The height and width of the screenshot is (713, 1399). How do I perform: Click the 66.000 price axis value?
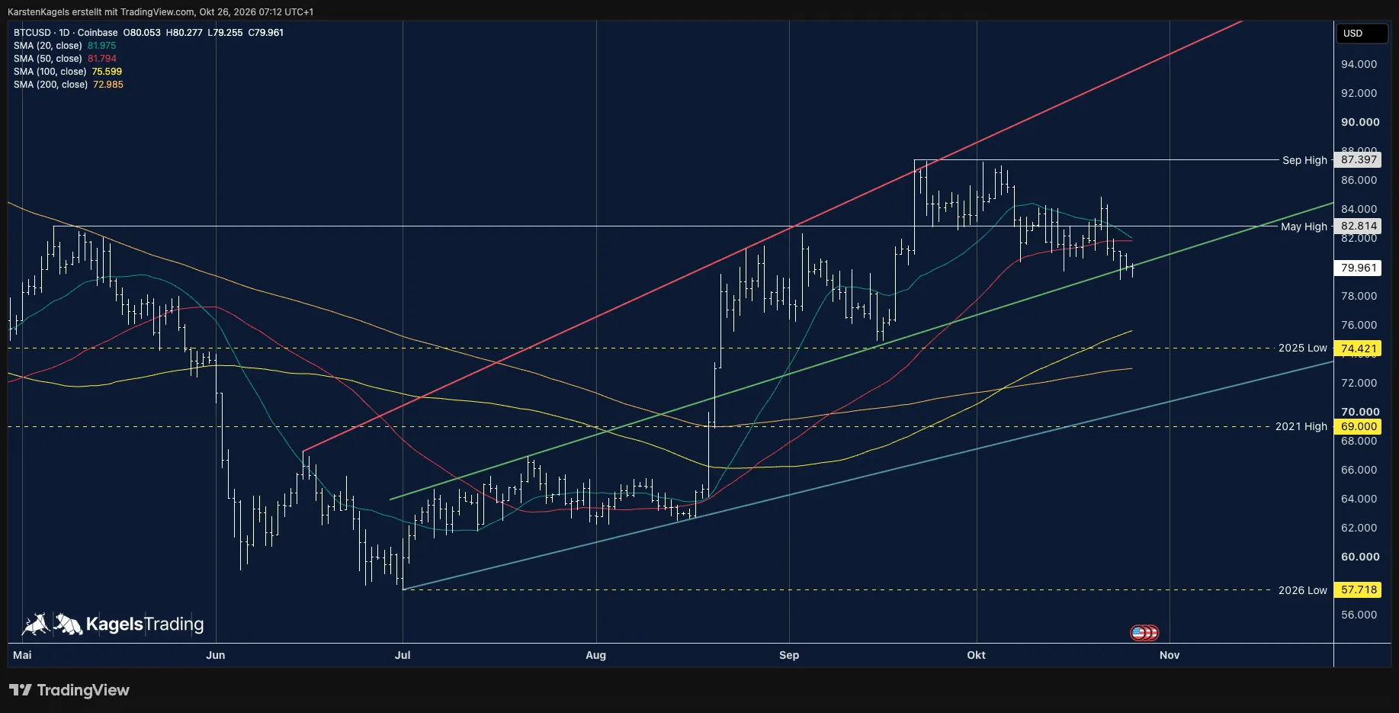pyautogui.click(x=1359, y=470)
